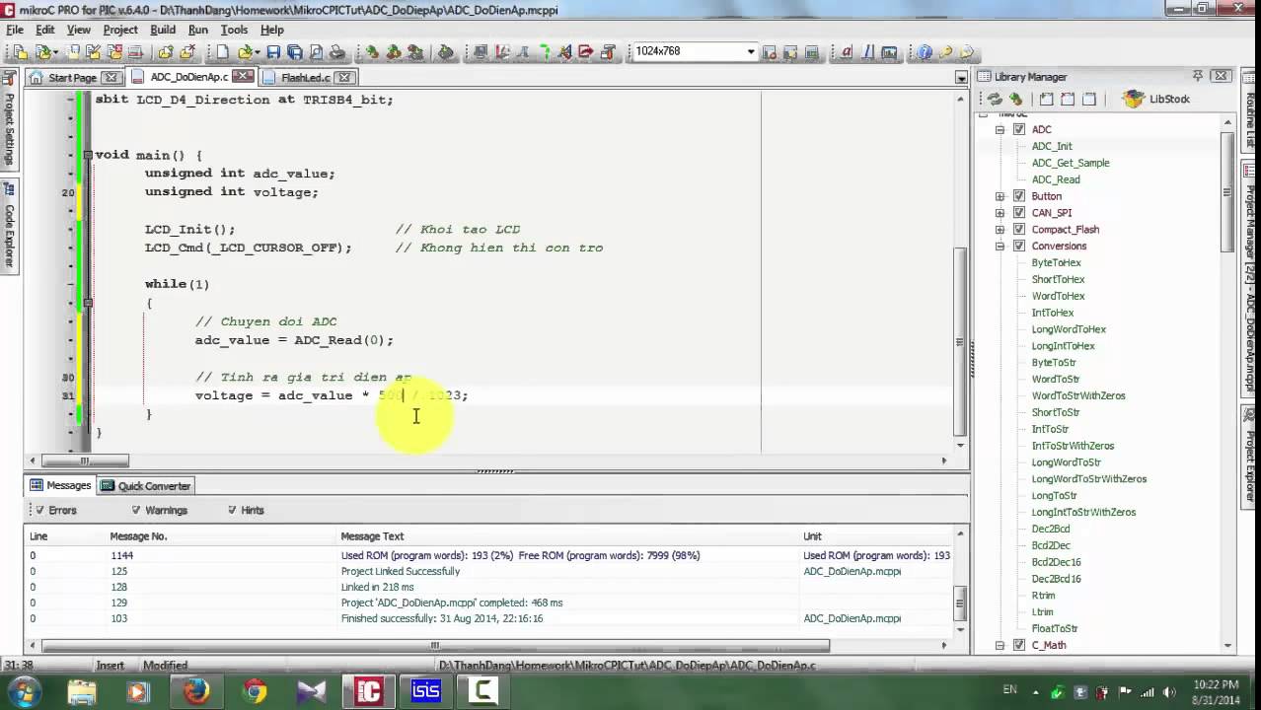This screenshot has height=710, width=1261.
Task: Click the green question toolbar icon
Action: click(544, 52)
